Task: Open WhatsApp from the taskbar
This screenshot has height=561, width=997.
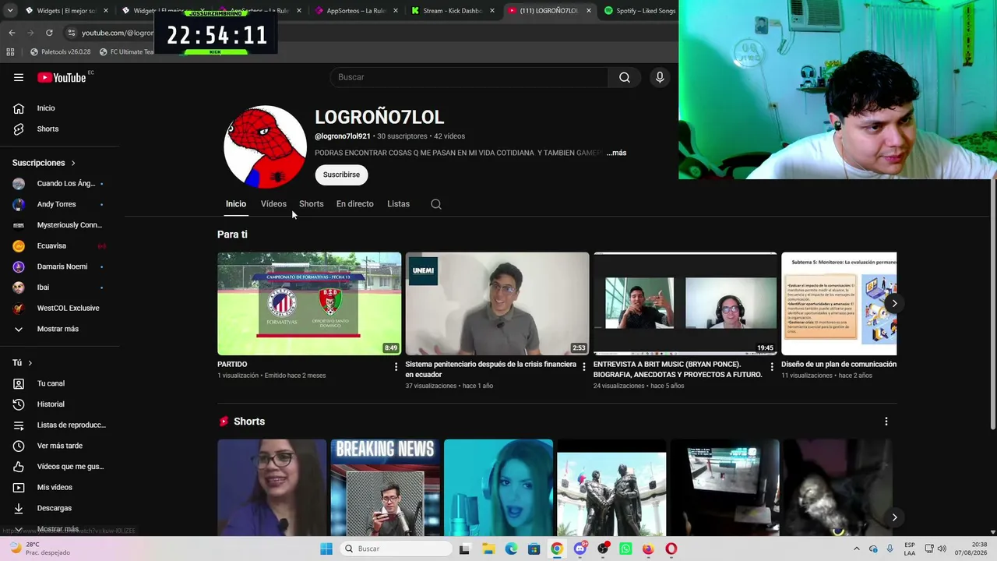Action: (x=625, y=549)
